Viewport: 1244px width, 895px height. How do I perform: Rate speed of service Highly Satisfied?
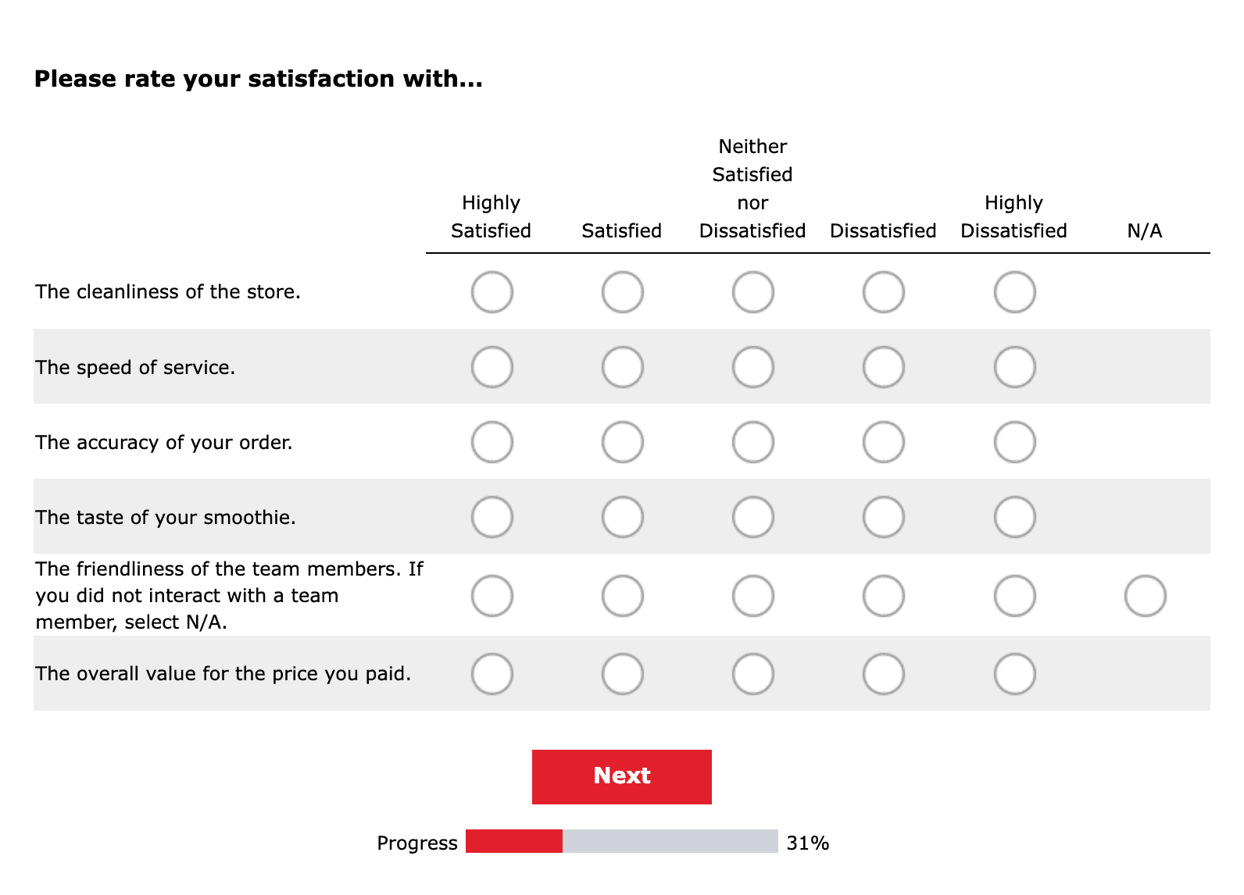pos(492,367)
